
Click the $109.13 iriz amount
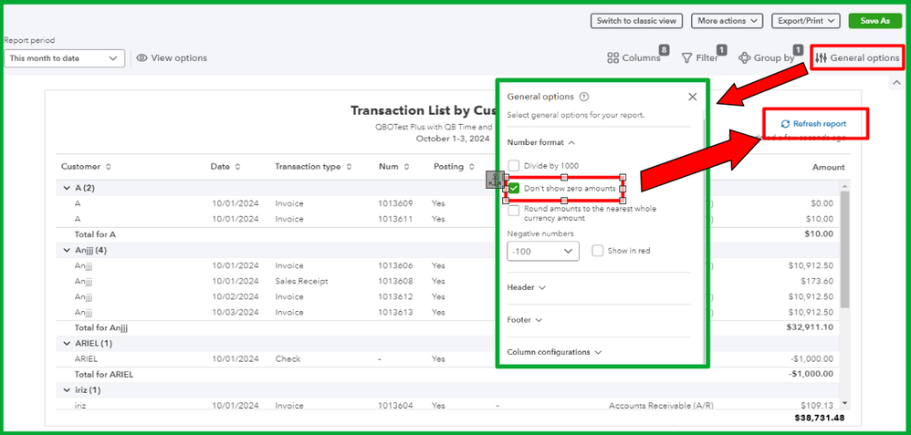(818, 406)
